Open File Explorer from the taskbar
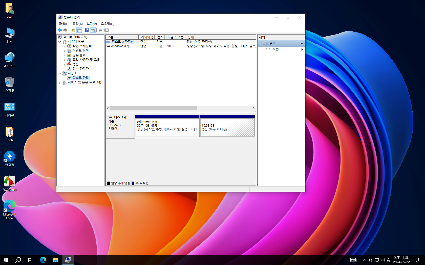The image size is (425, 265). [x=55, y=260]
